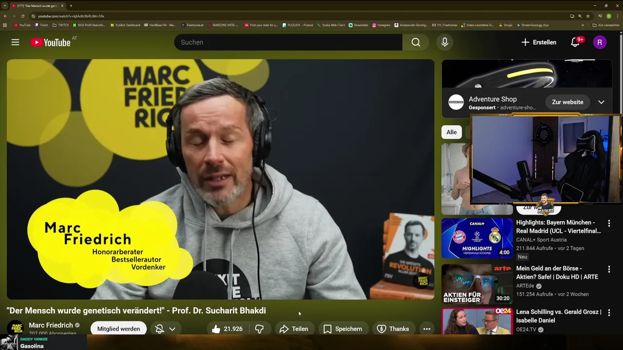Click the Suchen search field

pos(288,42)
